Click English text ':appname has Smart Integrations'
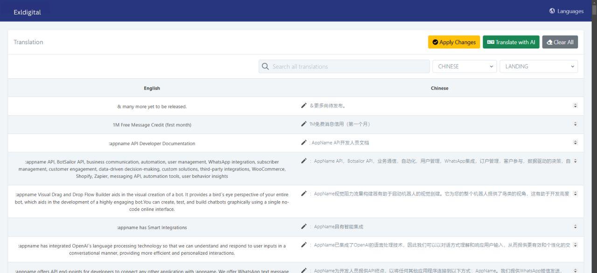 [152, 227]
